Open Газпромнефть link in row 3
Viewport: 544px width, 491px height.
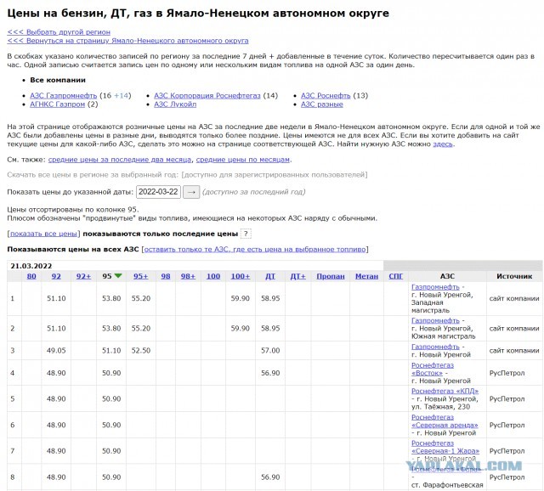[435, 347]
